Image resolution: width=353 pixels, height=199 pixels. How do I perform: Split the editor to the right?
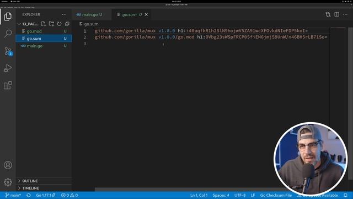(x=337, y=14)
